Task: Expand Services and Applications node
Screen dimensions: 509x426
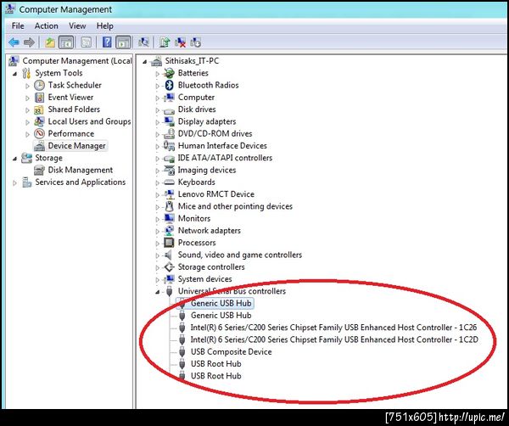Action: (x=14, y=183)
